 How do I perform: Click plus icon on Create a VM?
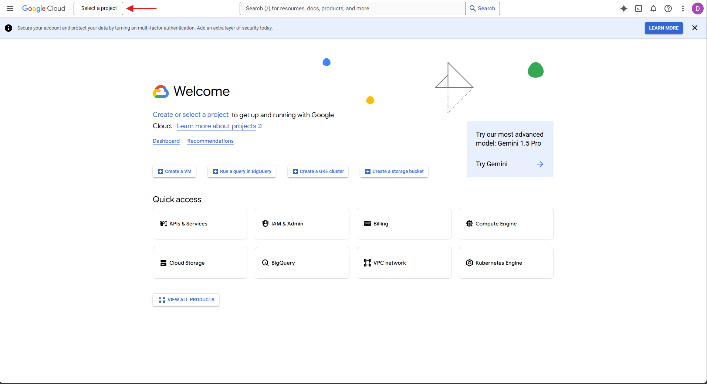(x=160, y=171)
